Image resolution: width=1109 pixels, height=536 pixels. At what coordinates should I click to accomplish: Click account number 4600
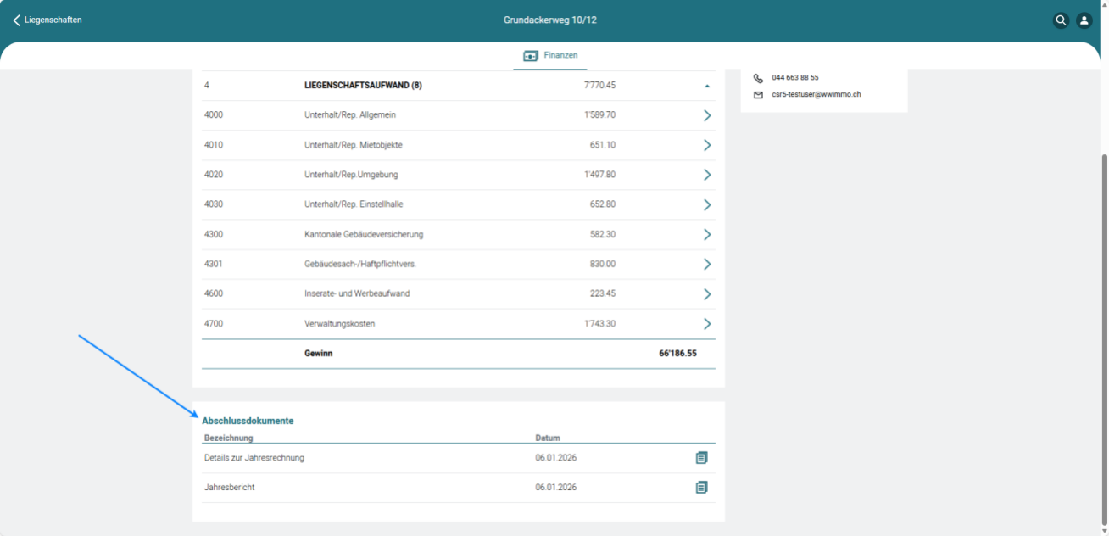point(214,294)
